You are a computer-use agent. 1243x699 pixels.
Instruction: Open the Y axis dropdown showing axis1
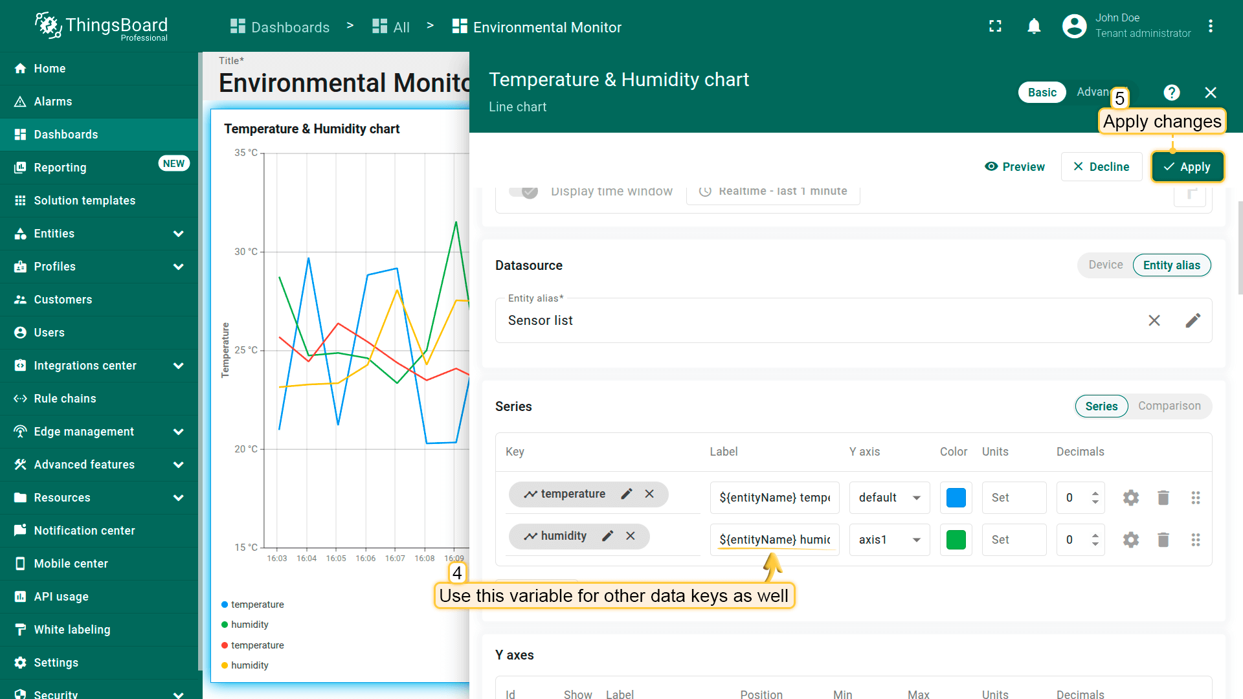pos(889,540)
